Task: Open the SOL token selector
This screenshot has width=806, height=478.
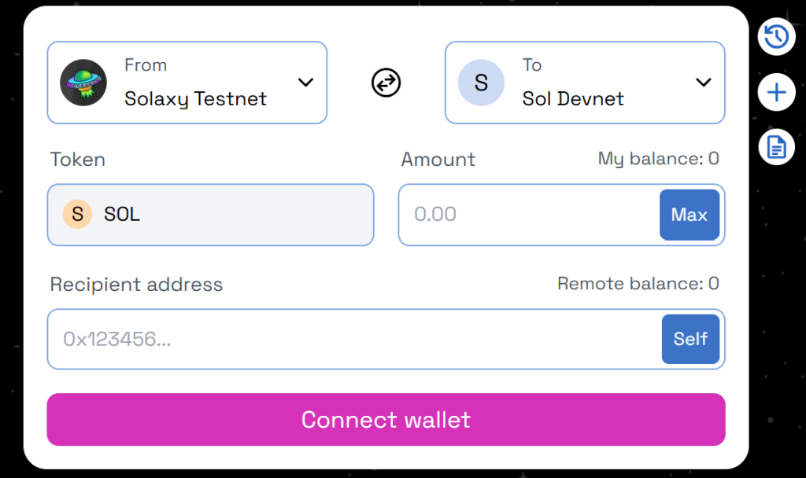Action: point(210,215)
